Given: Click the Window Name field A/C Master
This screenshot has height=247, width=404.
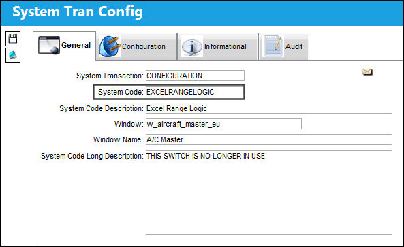Looking at the screenshot, I should [269, 139].
